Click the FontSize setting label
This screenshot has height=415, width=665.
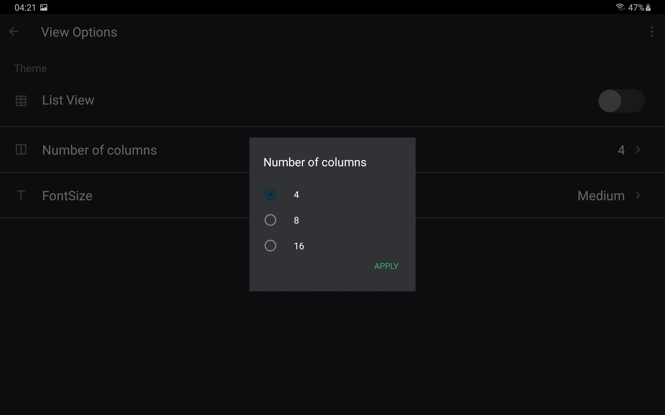[x=67, y=196]
